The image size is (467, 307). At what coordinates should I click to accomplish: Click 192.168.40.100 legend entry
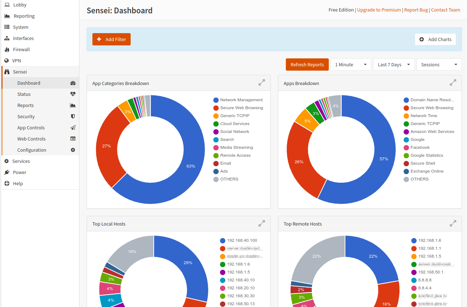click(238, 240)
